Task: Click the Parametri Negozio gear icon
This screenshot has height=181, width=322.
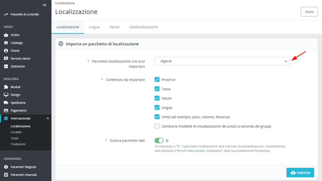Action: coord(6,167)
